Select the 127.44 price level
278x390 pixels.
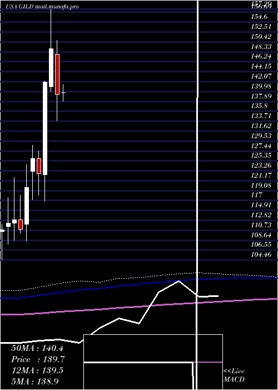[261, 146]
